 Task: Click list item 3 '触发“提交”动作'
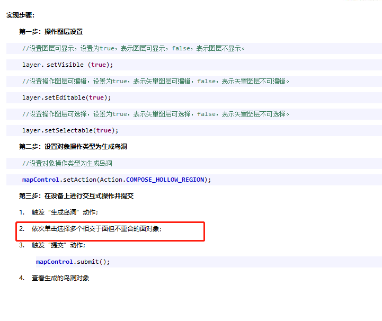point(52,245)
